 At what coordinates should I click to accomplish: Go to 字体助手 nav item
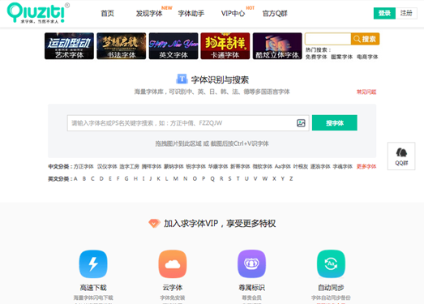191,13
